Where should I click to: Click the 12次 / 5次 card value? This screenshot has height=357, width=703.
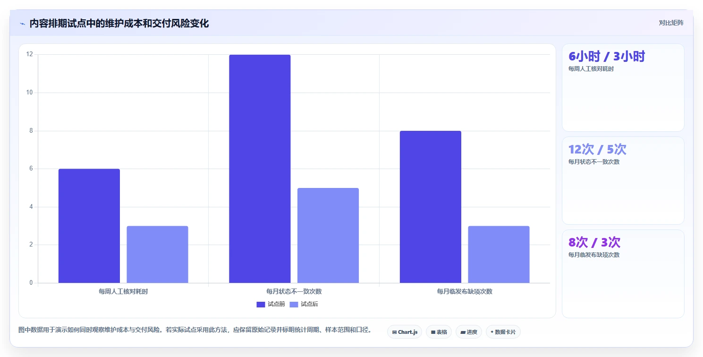tap(597, 150)
